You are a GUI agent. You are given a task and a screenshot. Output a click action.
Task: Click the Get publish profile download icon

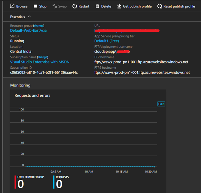point(119,6)
